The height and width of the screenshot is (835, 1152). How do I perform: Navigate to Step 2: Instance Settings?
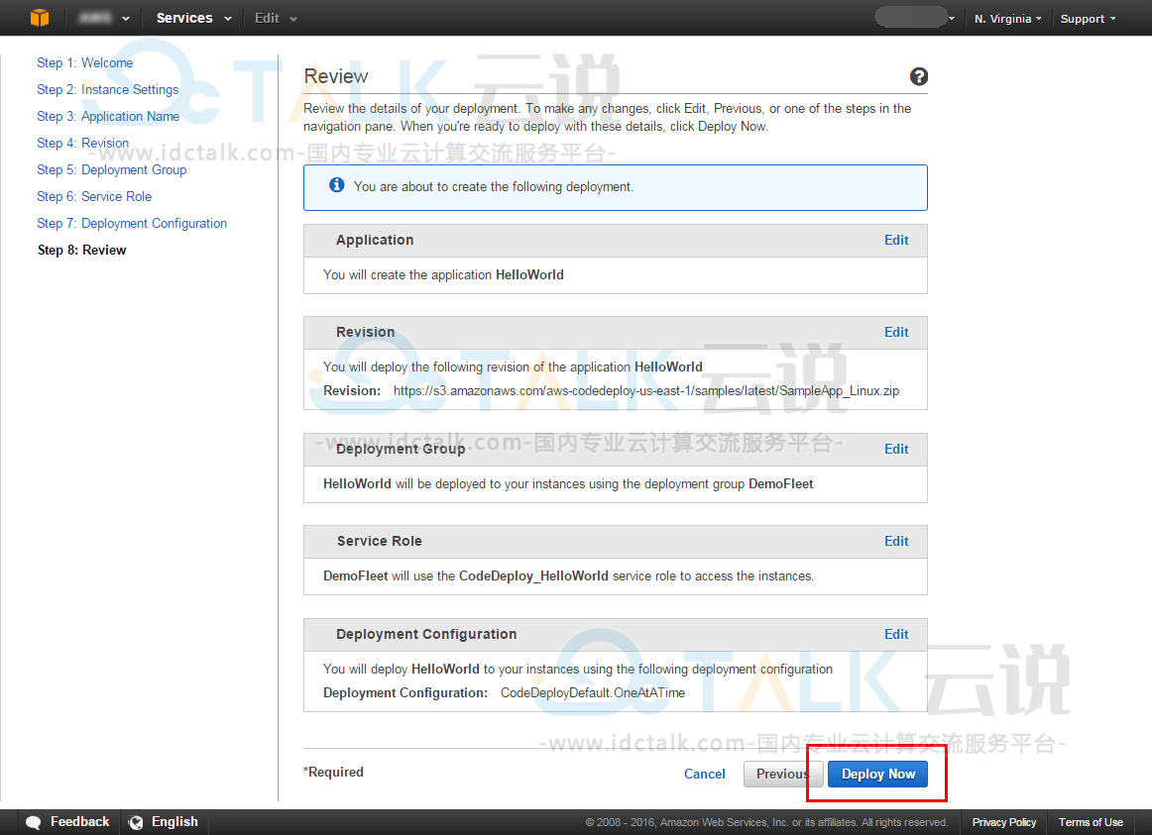(x=108, y=89)
